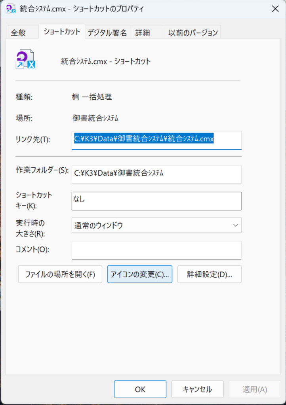This screenshot has width=286, height=405.
Task: Click the 適用 button
Action: (254, 390)
